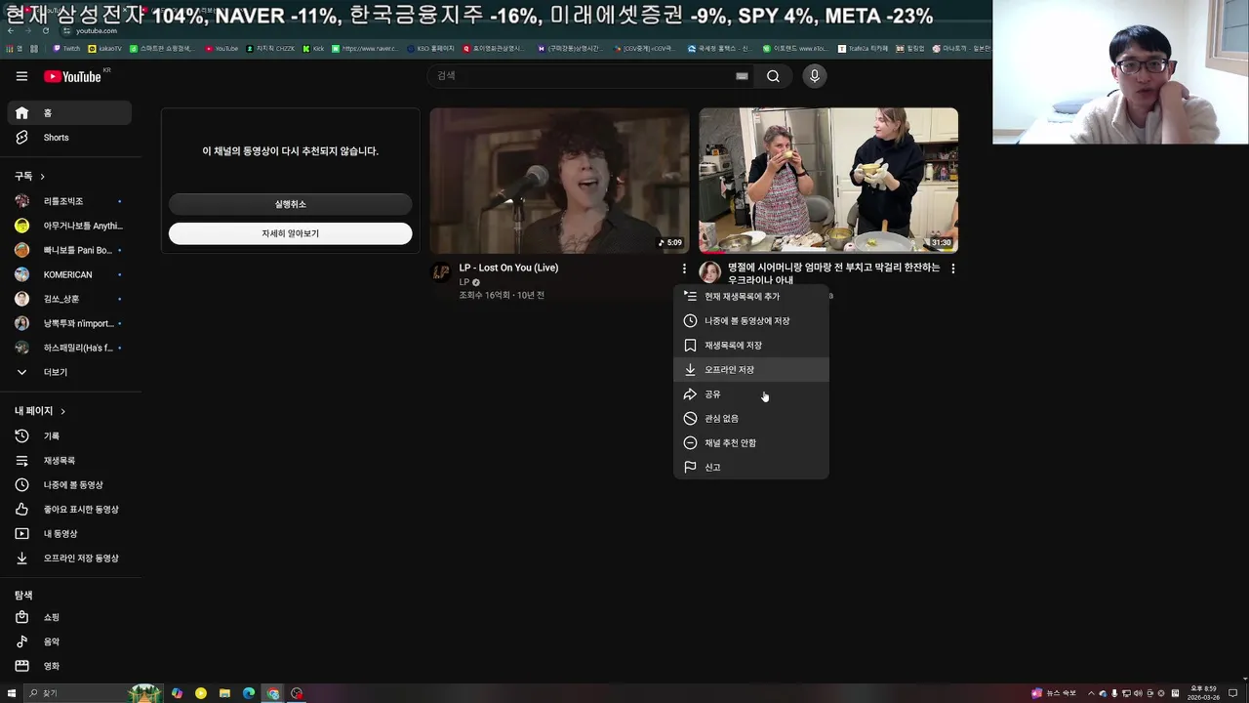Viewport: 1249px width, 703px height.
Task: Open 영화 under 탐색
Action: (x=69, y=666)
